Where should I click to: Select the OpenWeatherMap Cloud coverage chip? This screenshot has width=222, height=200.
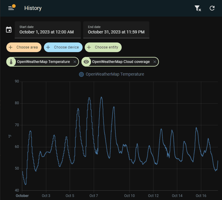point(120,62)
